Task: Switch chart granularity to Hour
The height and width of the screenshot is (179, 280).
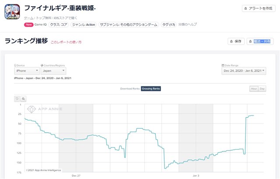Action: point(254,88)
